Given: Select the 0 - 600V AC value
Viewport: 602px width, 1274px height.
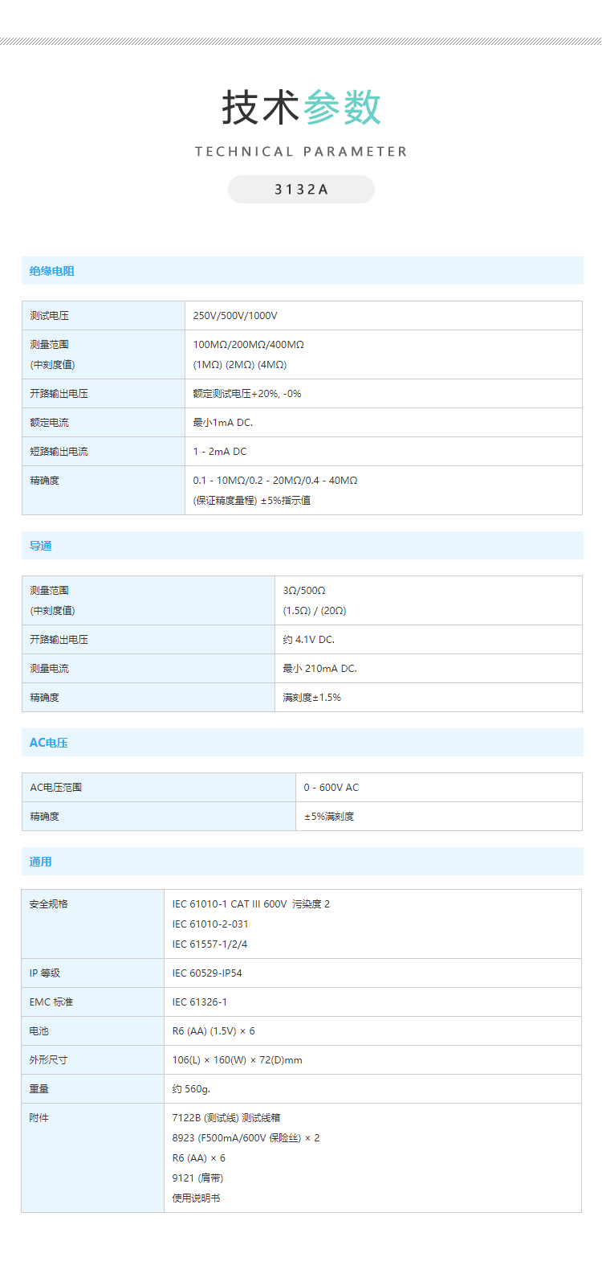Looking at the screenshot, I should [x=332, y=788].
